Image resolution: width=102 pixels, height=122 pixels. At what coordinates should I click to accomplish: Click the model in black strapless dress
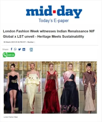pos(13,87)
